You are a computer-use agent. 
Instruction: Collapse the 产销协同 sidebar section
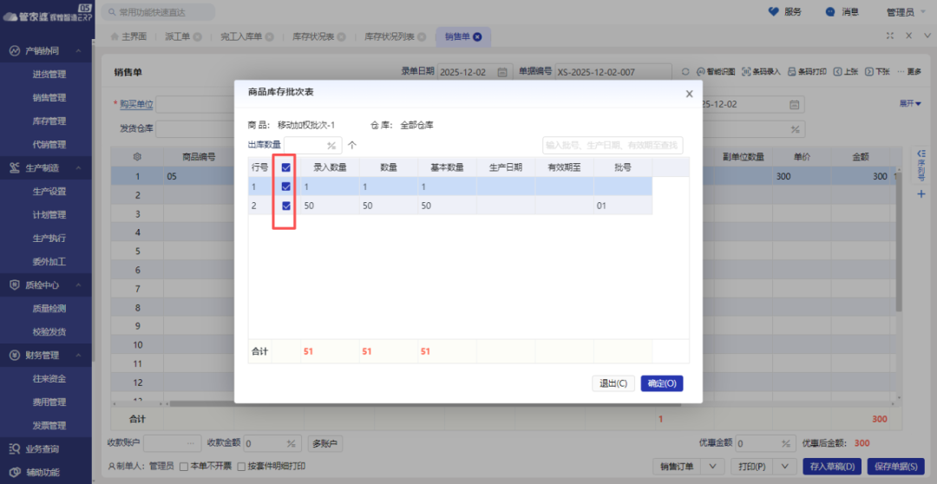pyautogui.click(x=77, y=51)
